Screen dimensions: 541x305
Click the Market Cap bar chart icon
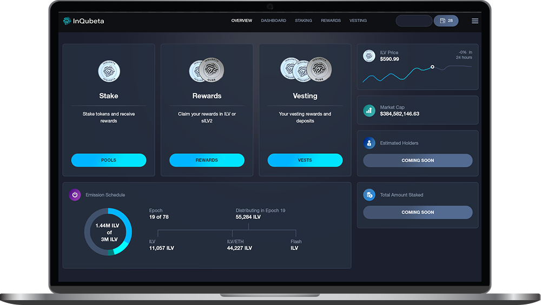369,111
